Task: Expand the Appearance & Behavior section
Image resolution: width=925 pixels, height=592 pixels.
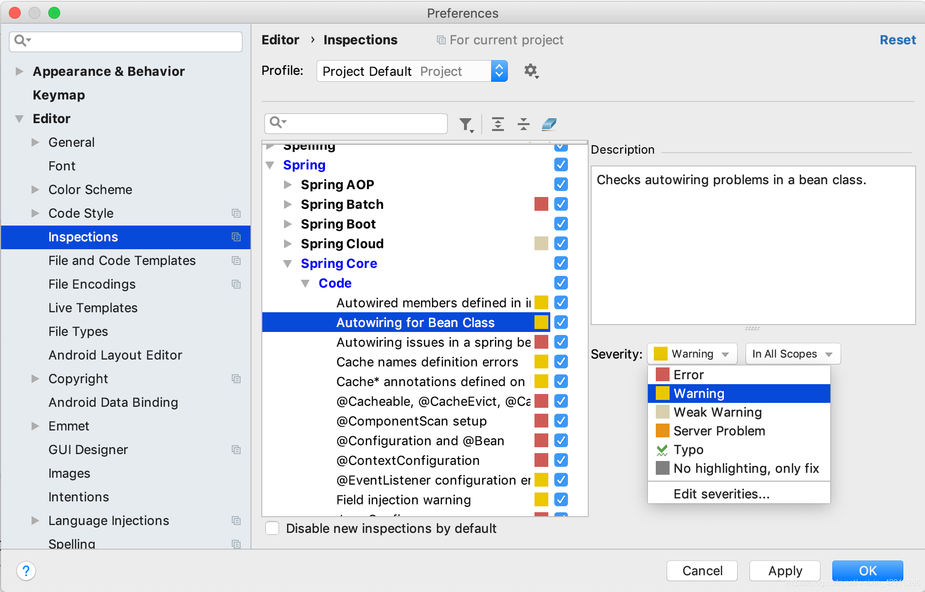Action: [19, 71]
